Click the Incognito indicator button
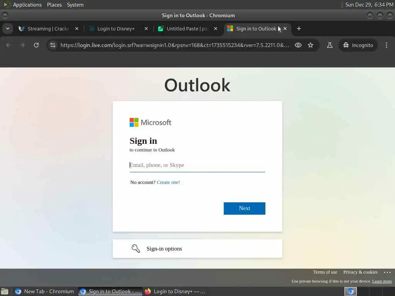Screen dimensions: 395x296 [x=358, y=45]
